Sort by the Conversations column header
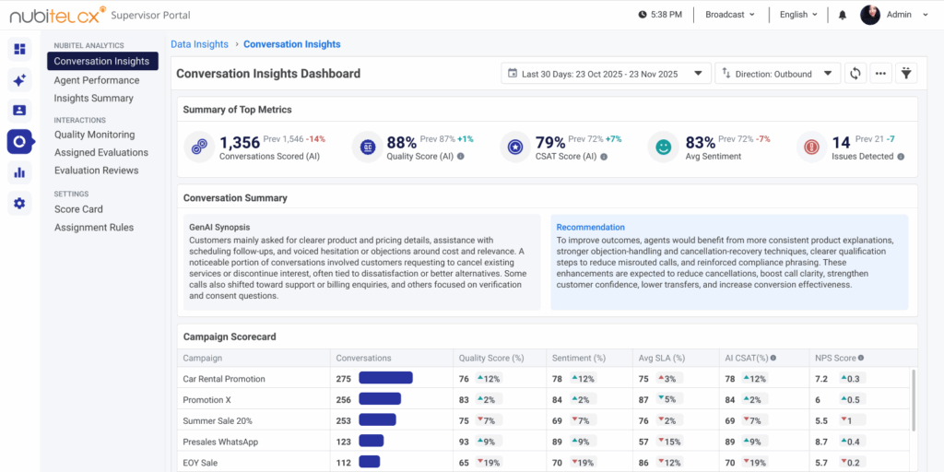Viewport: 944px width, 472px height. (x=363, y=358)
